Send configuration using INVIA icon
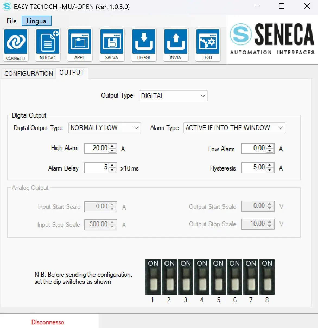 (176, 45)
